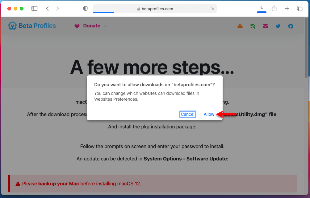Image resolution: width=310 pixels, height=198 pixels.
Task: Show the tab overview
Action: pyautogui.click(x=300, y=9)
